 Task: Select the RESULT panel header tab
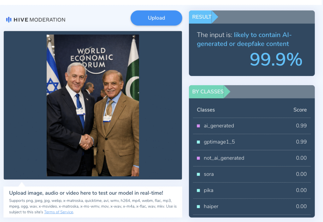coord(202,17)
